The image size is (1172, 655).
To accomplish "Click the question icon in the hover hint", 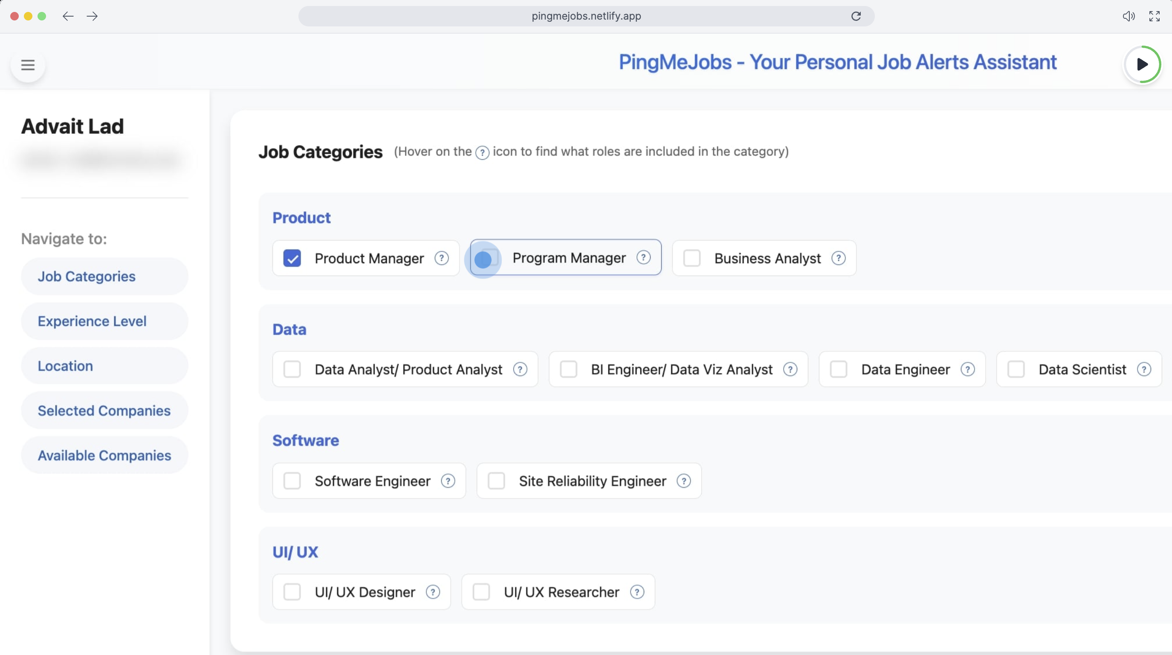I will pyautogui.click(x=482, y=153).
